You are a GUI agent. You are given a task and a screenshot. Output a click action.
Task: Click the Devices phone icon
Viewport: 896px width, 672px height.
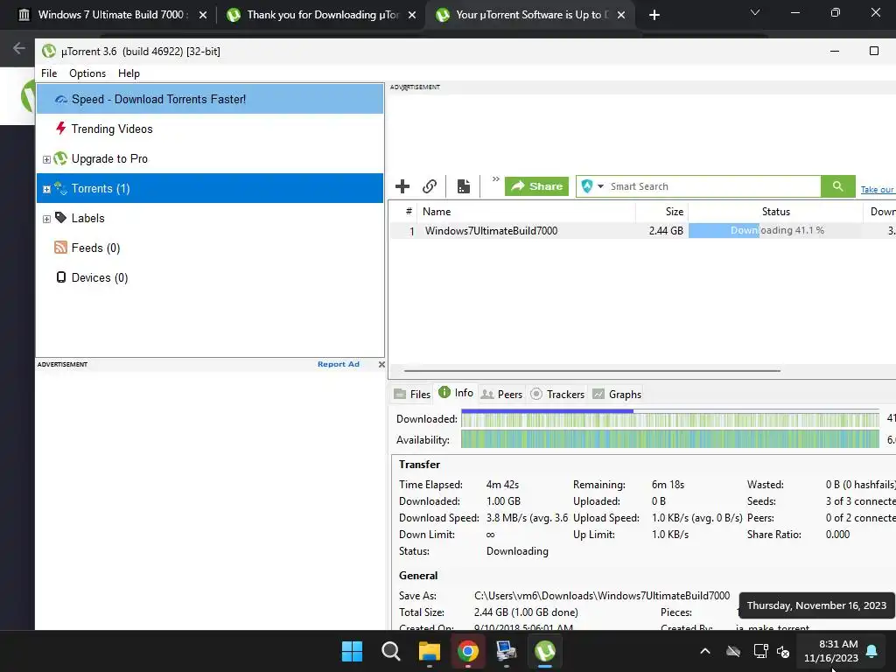point(60,277)
